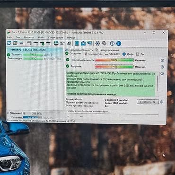Click help icon beside Здоровье bar

(x=162, y=67)
